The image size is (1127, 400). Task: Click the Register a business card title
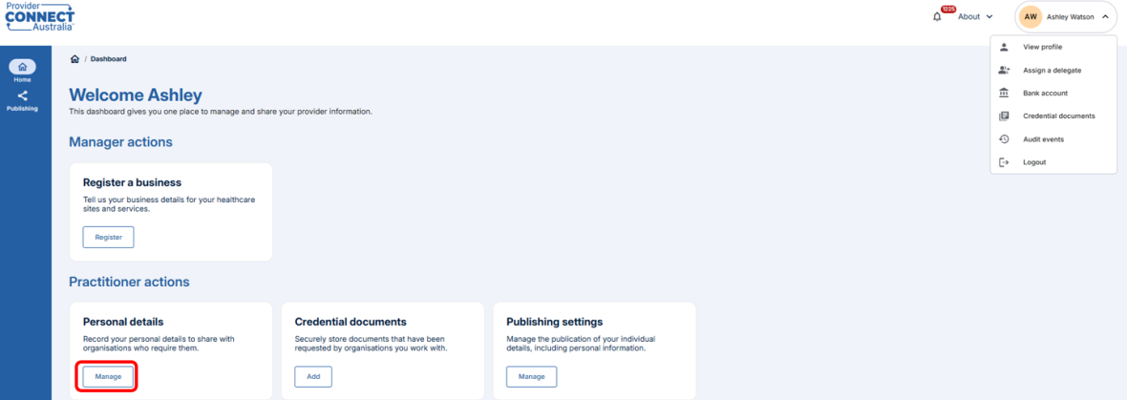click(132, 182)
